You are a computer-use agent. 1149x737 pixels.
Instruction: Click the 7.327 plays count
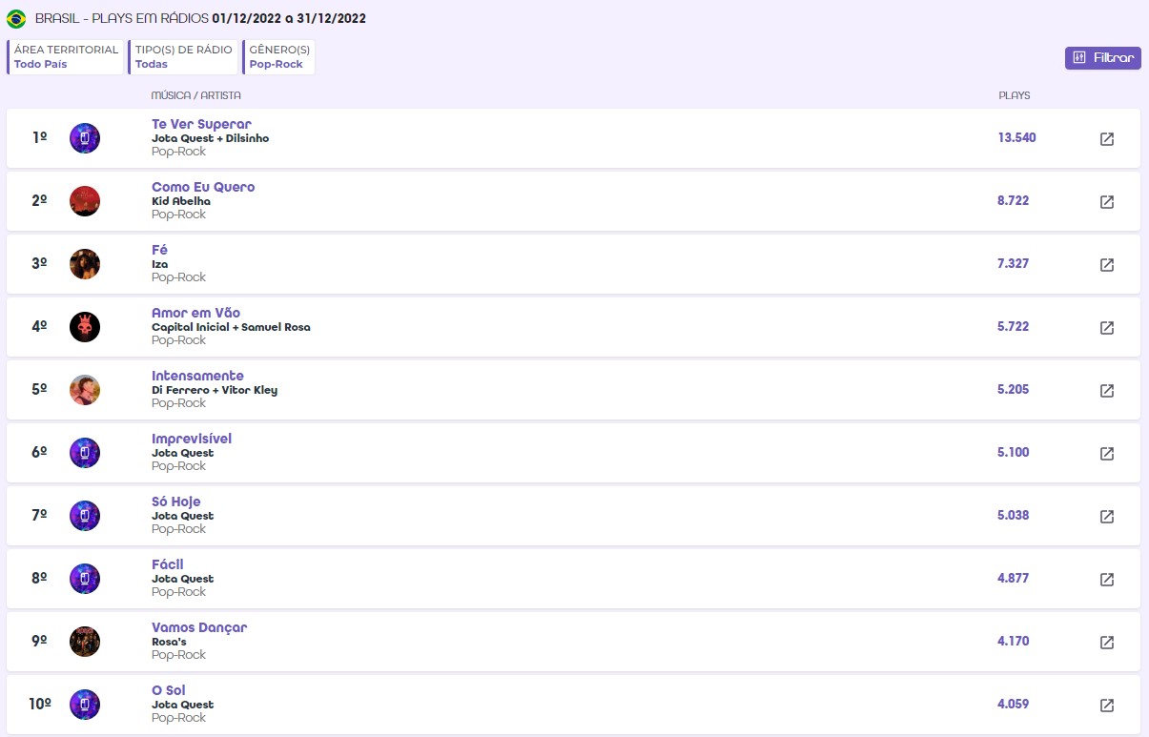tap(1014, 263)
